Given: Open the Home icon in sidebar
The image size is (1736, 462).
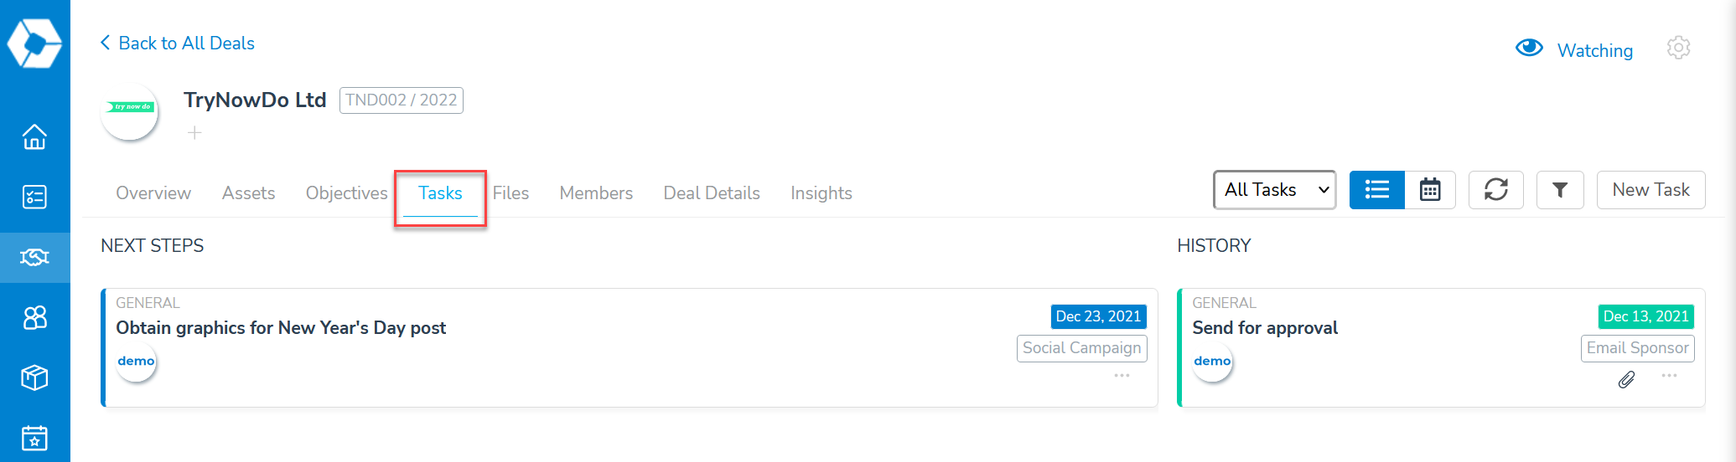Looking at the screenshot, I should (x=34, y=136).
